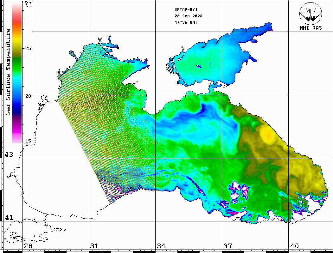Screen dimensions: 333x253
Task: Click the '26 Sep 2023' date text
Action: click(189, 16)
